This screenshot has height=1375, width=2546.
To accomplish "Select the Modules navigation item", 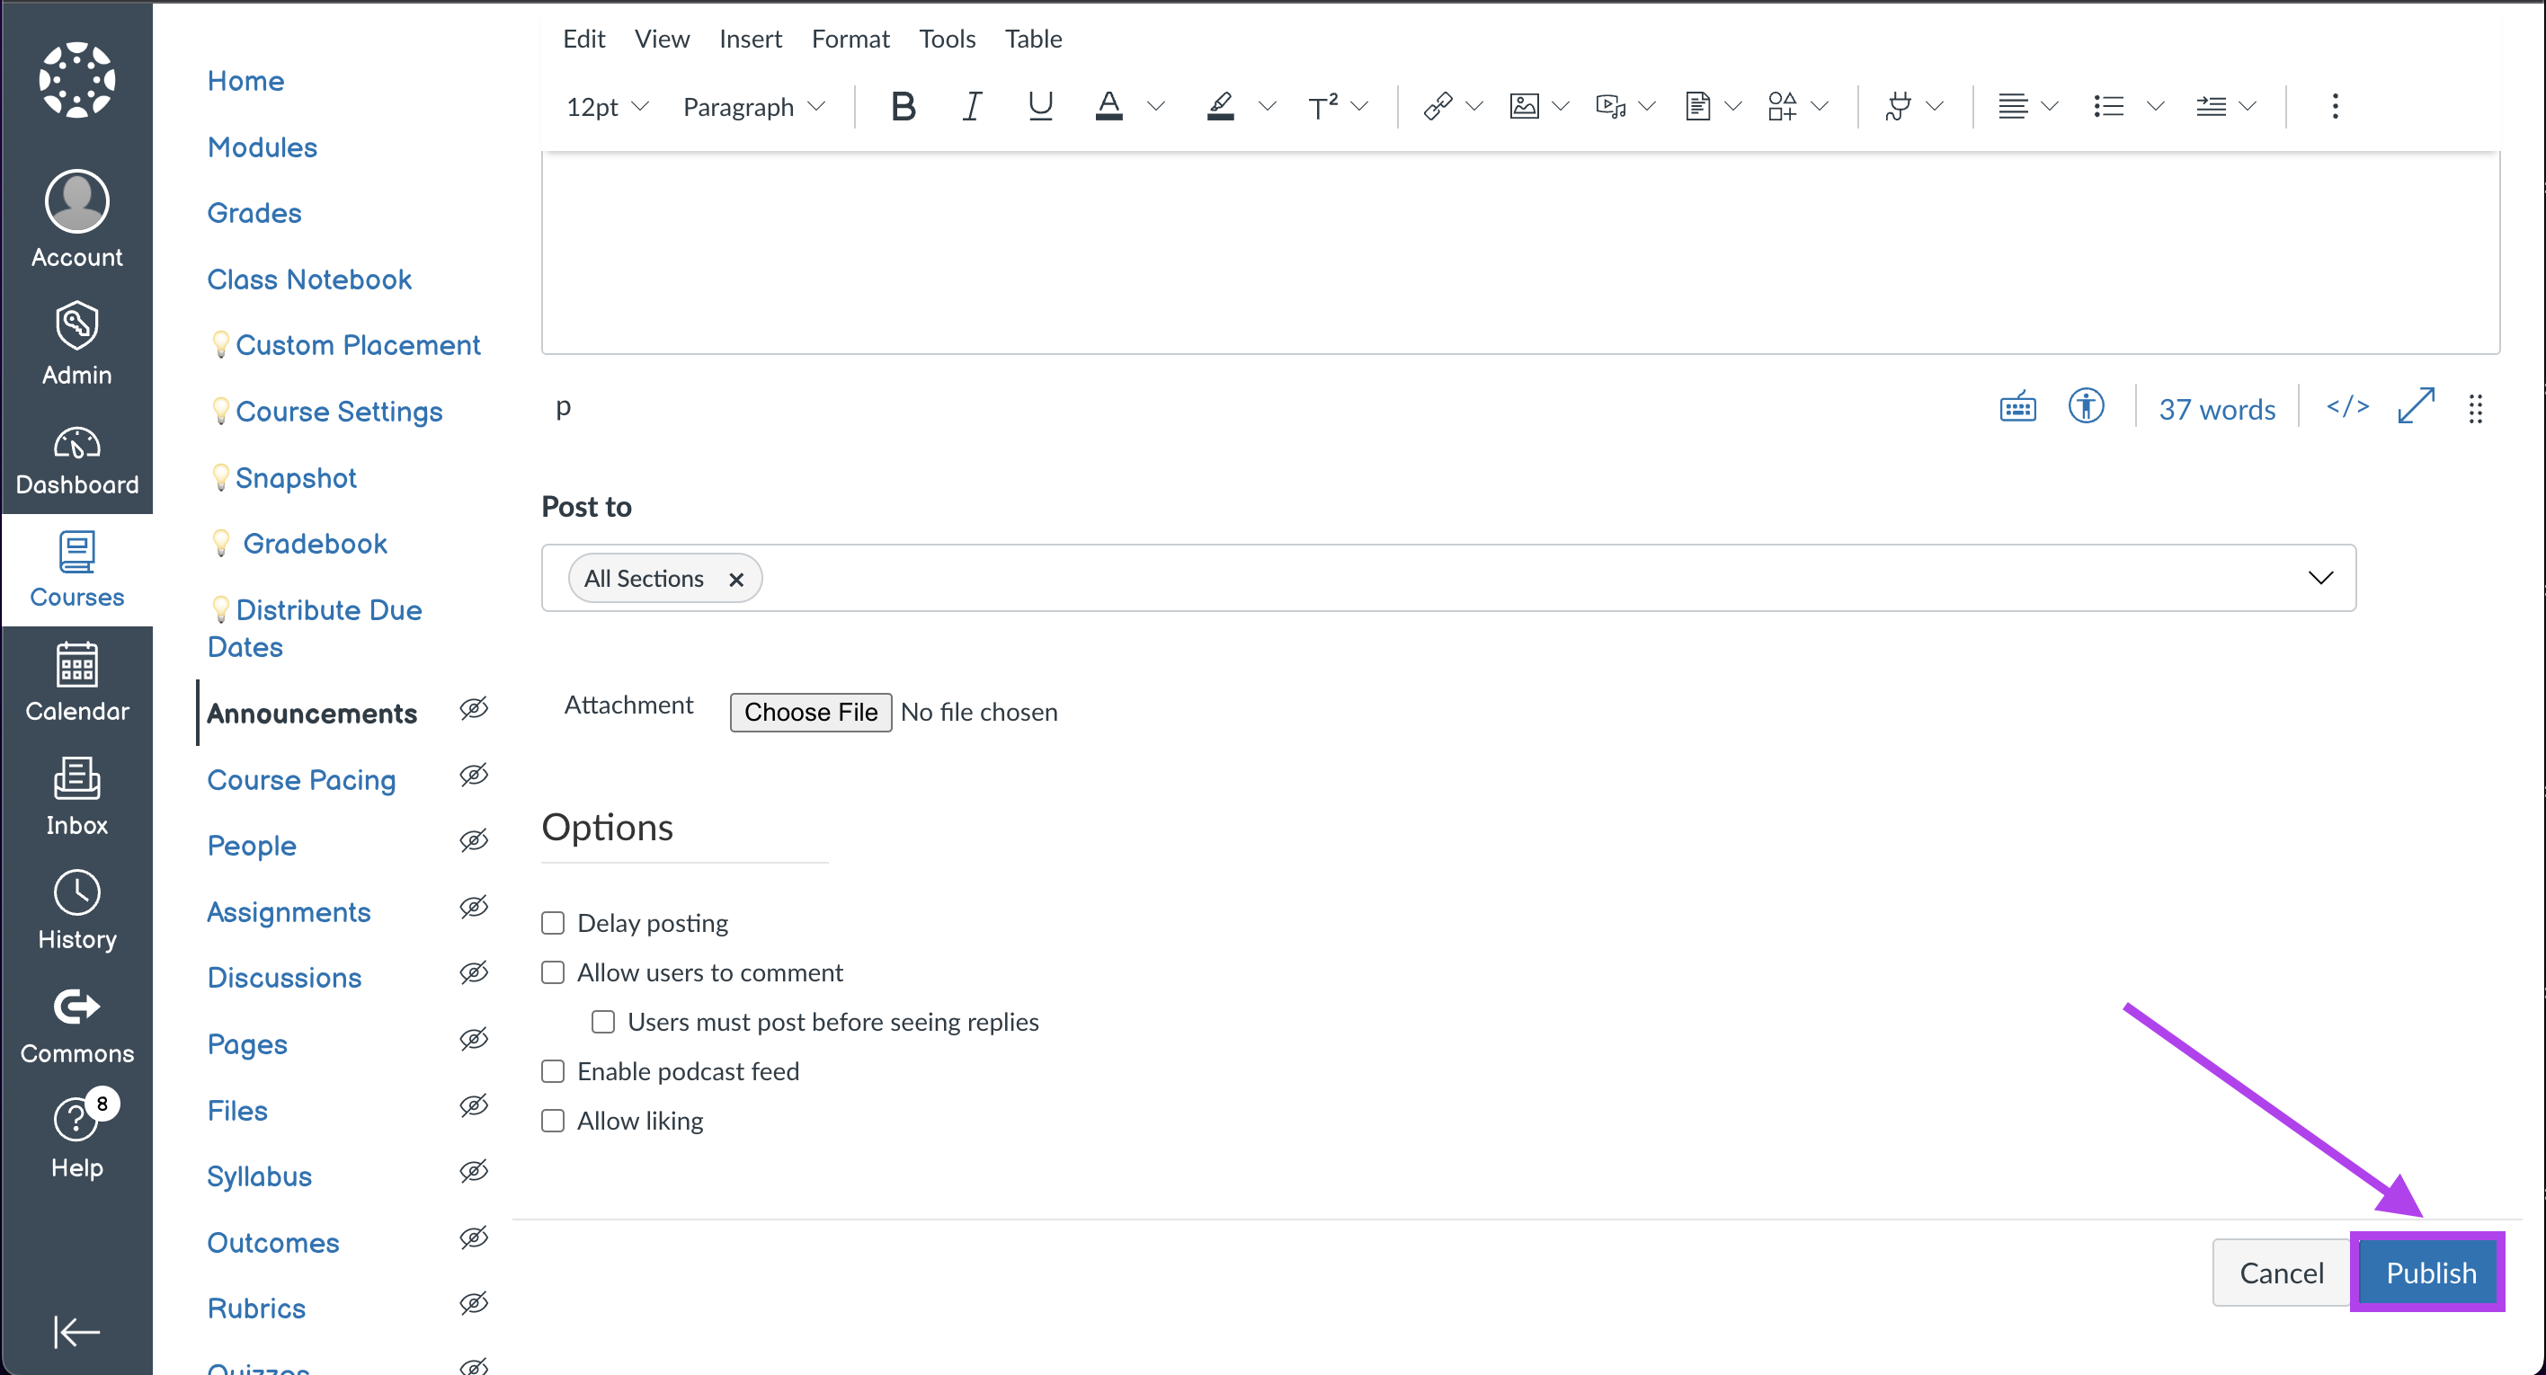I will coord(261,147).
